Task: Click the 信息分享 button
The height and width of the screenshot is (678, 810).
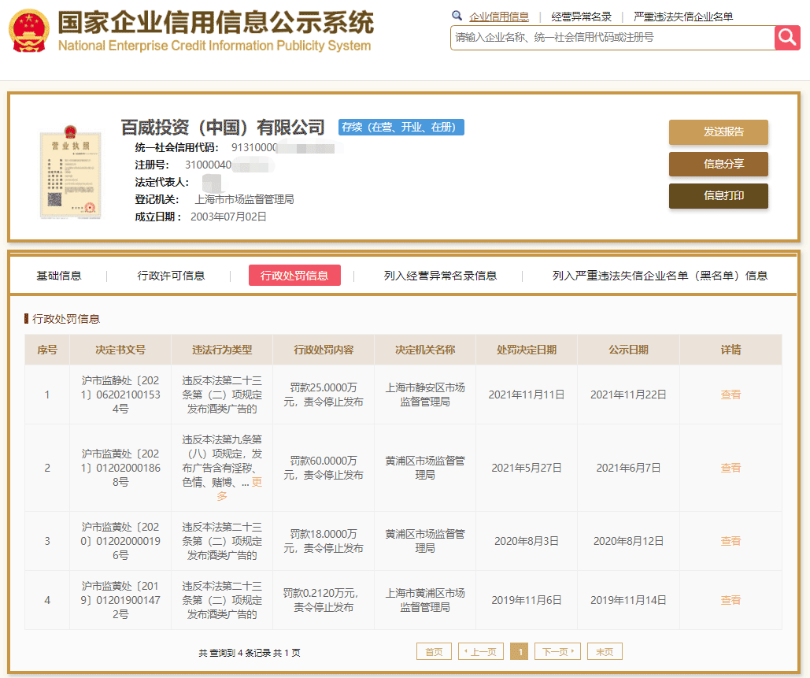Action: point(718,165)
